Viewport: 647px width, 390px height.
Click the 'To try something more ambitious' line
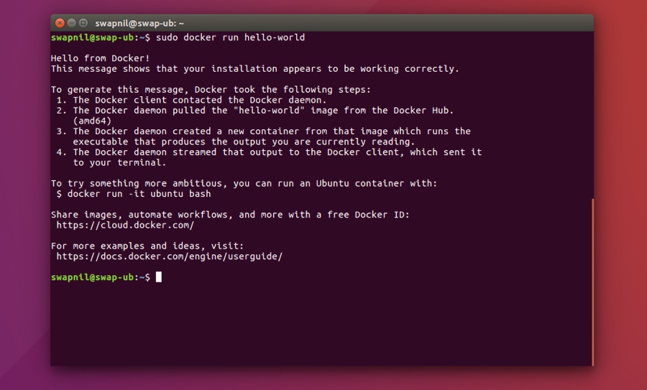click(x=244, y=183)
